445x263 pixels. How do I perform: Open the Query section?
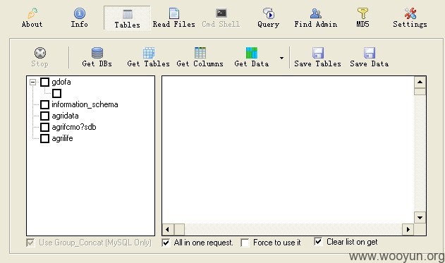tap(268, 18)
